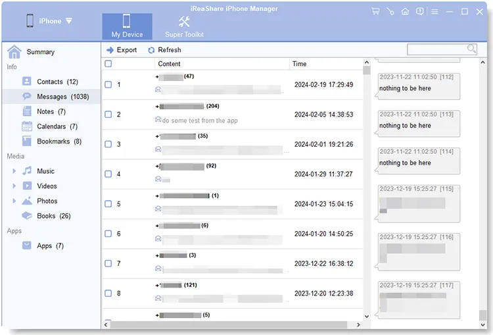This screenshot has height=335, width=493.
Task: Check the box for message row 1
Action: 108,85
